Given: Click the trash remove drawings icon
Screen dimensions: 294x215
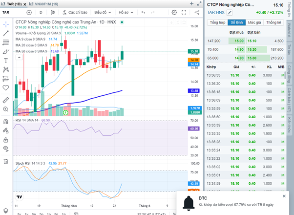Looking at the screenshot, I should point(6,161).
